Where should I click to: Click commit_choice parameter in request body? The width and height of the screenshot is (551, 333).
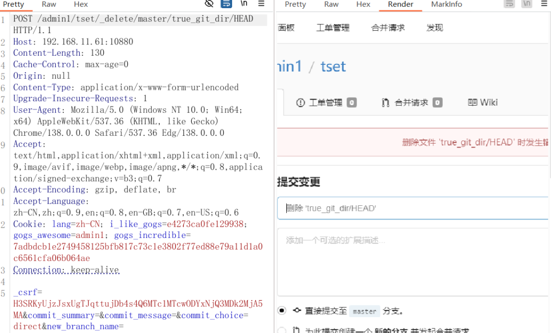pos(215,316)
